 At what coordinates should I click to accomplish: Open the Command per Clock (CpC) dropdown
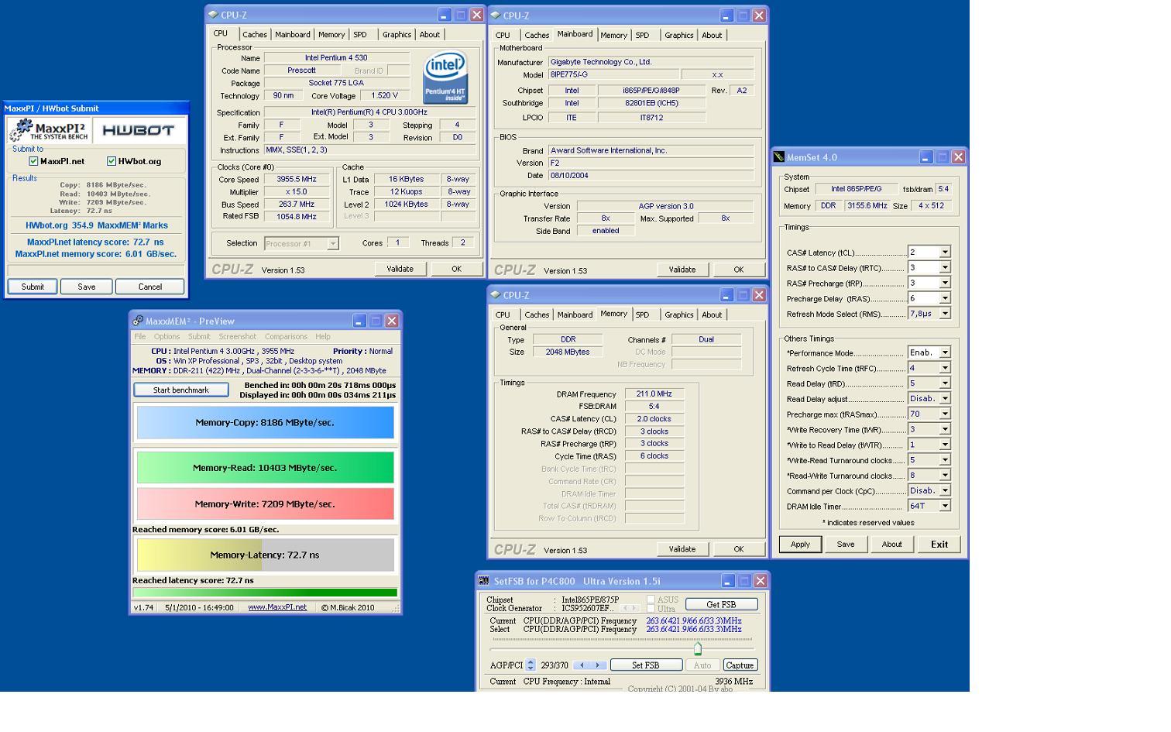945,490
